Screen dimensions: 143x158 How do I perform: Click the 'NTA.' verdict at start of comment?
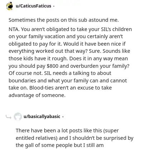point(14,29)
